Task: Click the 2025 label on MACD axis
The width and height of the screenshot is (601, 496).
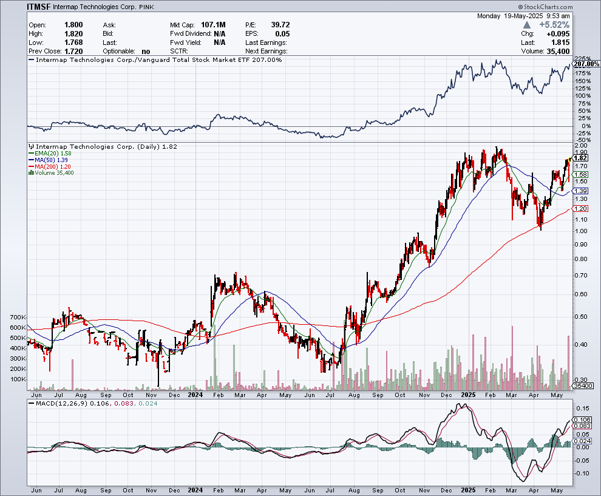Action: pyautogui.click(x=468, y=491)
